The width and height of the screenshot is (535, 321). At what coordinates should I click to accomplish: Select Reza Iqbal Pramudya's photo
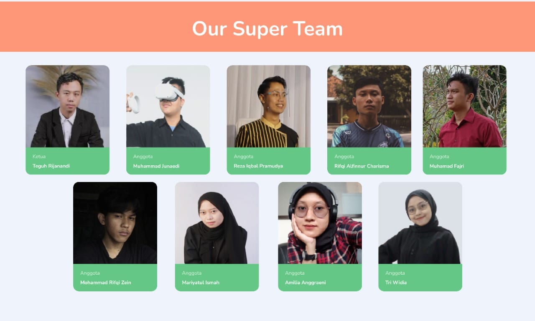point(269,106)
